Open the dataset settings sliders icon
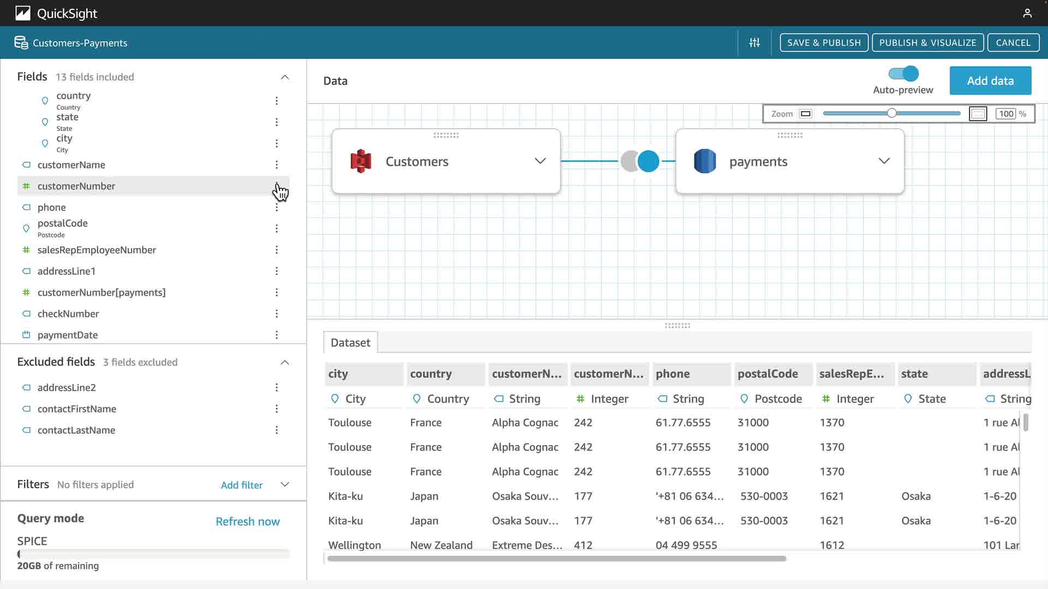The width and height of the screenshot is (1048, 589). (754, 43)
